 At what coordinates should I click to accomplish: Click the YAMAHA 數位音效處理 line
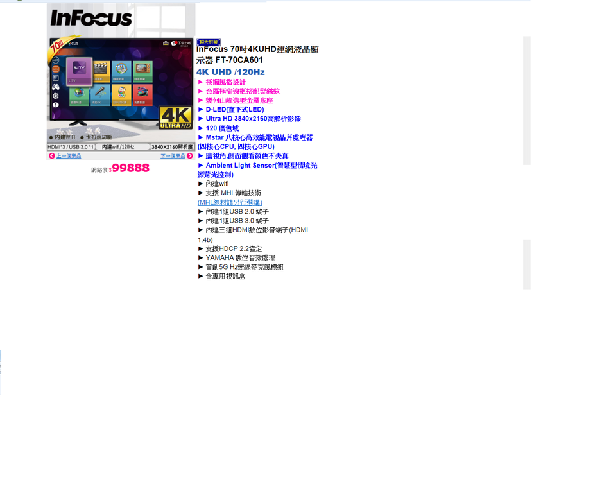[x=236, y=258]
